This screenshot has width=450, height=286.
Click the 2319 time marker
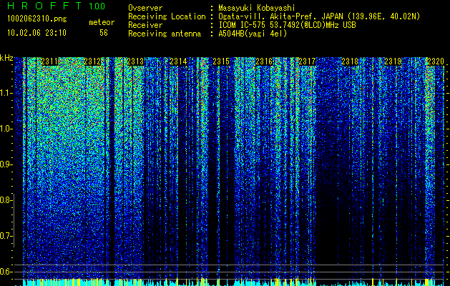click(x=393, y=61)
